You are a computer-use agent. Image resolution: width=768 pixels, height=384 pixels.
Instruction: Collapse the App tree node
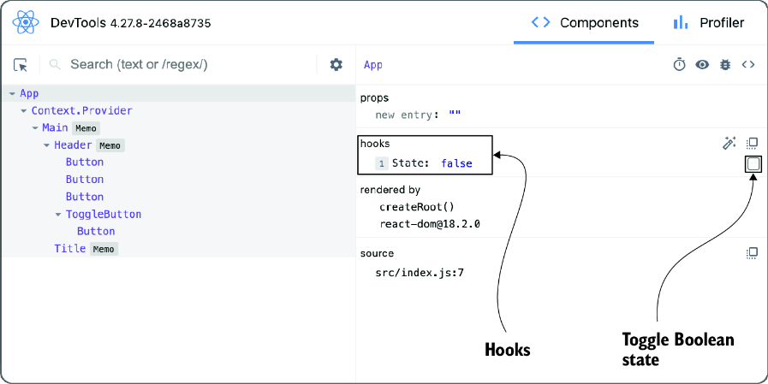coord(12,93)
